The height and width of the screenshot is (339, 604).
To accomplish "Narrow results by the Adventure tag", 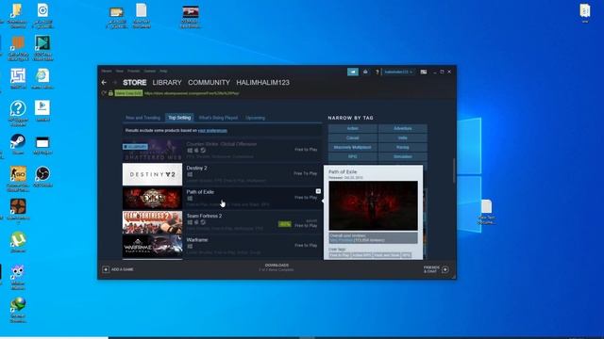I will pos(403,128).
